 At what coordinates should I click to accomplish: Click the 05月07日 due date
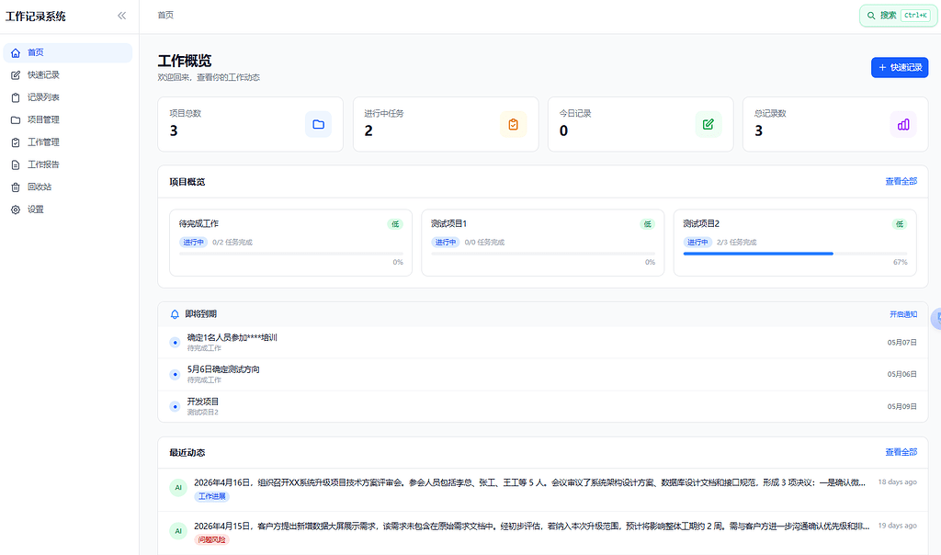click(x=902, y=343)
